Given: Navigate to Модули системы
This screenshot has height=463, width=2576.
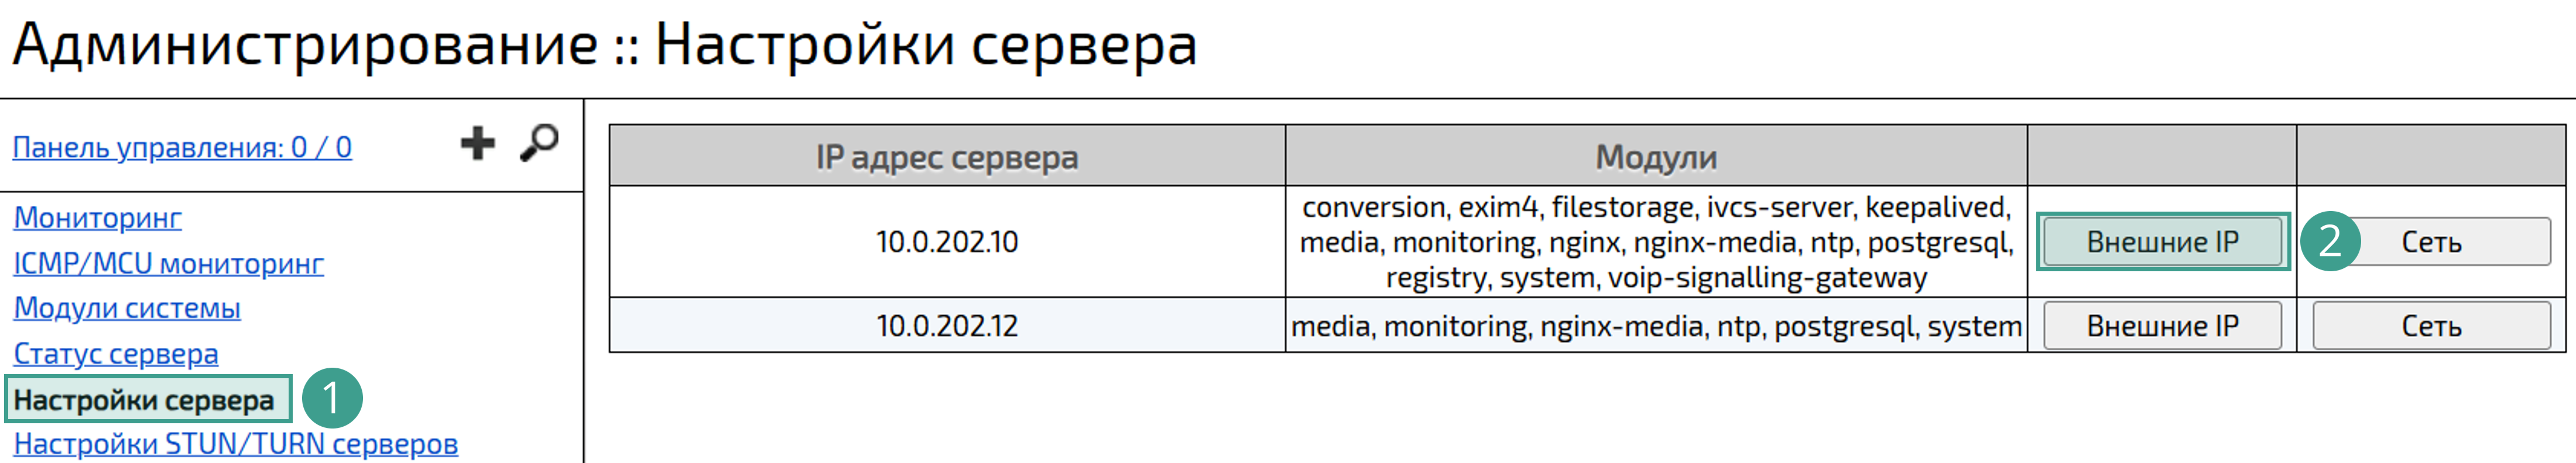Looking at the screenshot, I should 127,308.
